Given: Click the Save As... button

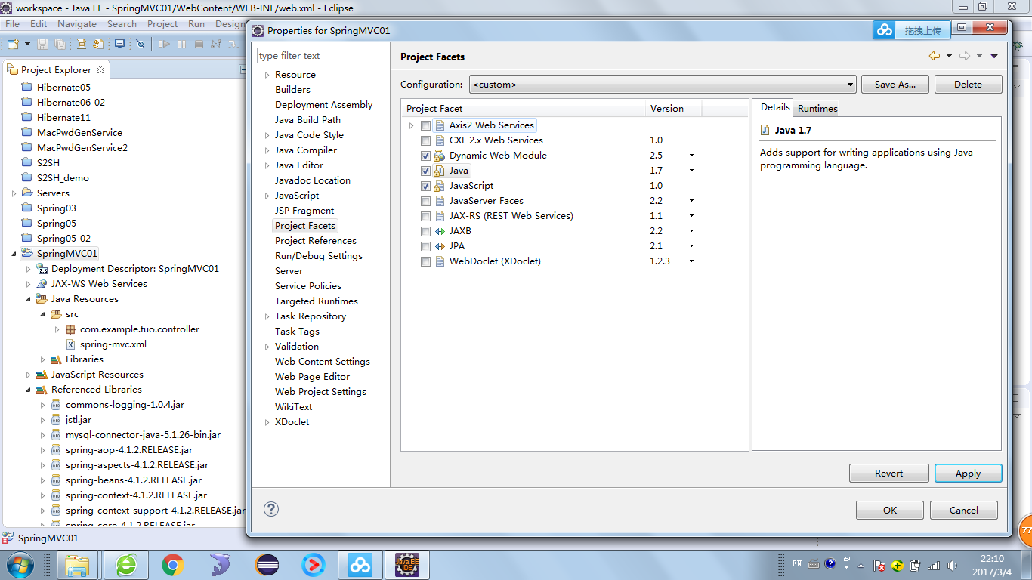Looking at the screenshot, I should pos(895,85).
